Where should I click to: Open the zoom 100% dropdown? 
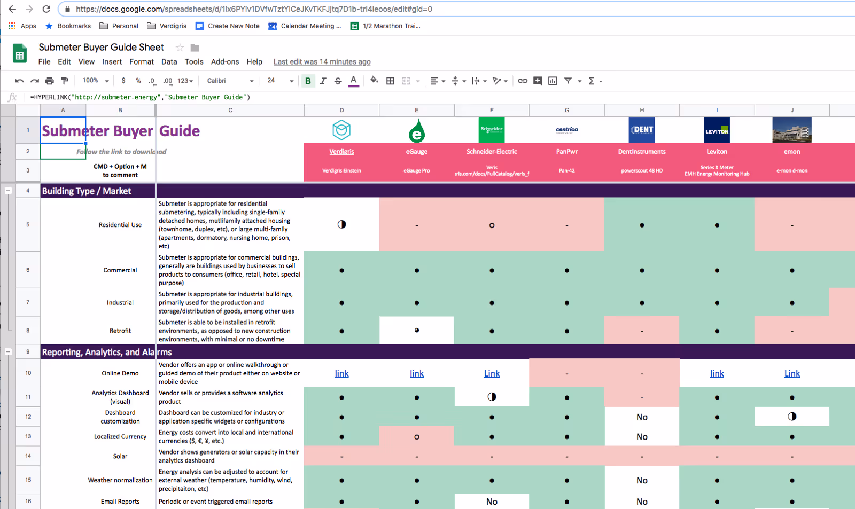[96, 81]
